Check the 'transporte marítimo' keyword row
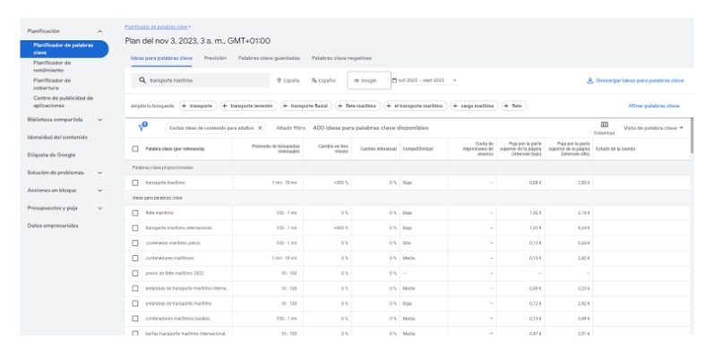The height and width of the screenshot is (358, 714). click(134, 183)
